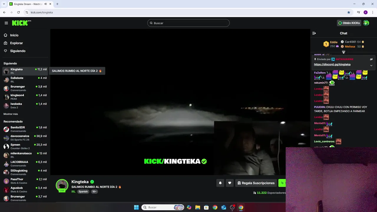Select Kingteka channel in Siguiendo list
Viewport: 377px width, 212px height.
click(25, 71)
